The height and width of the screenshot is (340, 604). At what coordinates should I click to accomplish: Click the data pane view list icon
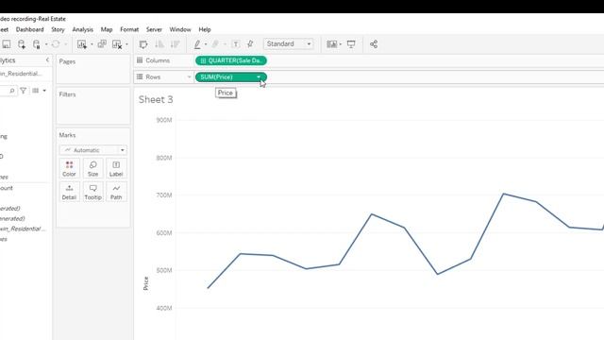click(36, 91)
